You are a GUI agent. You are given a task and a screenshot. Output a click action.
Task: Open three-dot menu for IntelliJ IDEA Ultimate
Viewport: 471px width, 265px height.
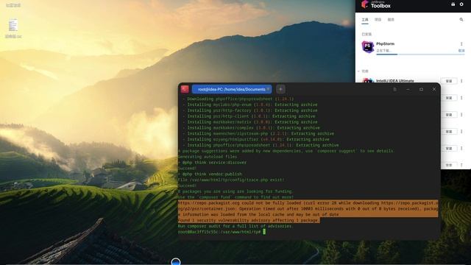[x=461, y=81]
